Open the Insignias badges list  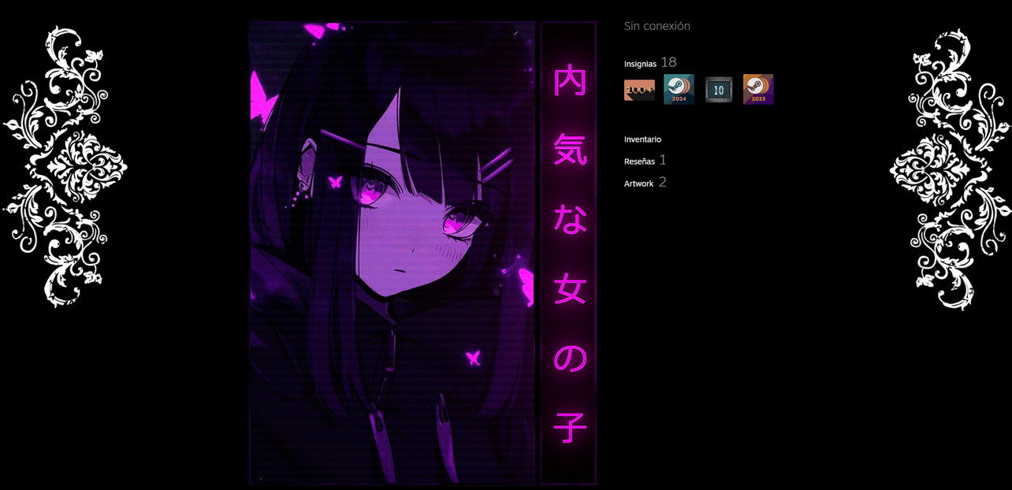click(640, 64)
